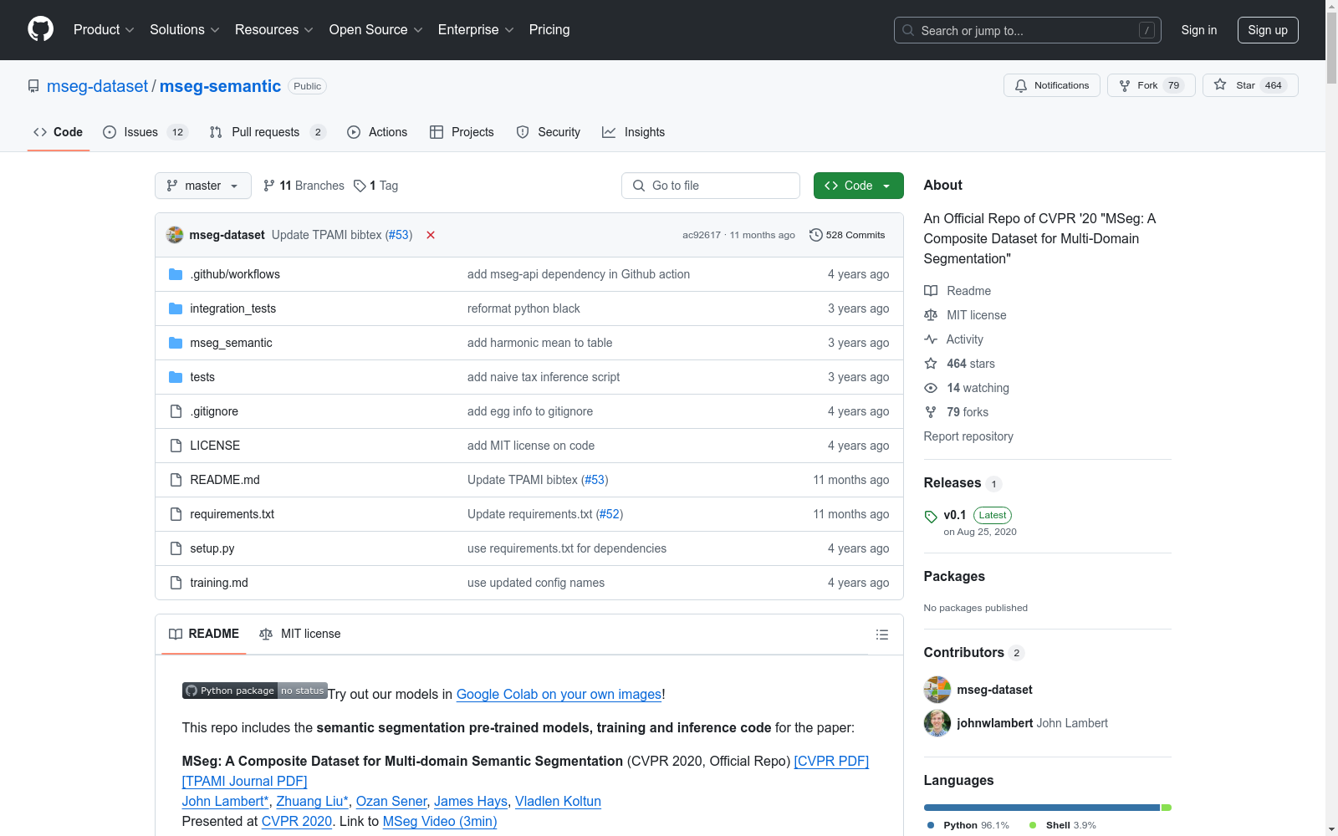Click the mseg-dataset contributor avatar
This screenshot has width=1338, height=836.
click(937, 690)
